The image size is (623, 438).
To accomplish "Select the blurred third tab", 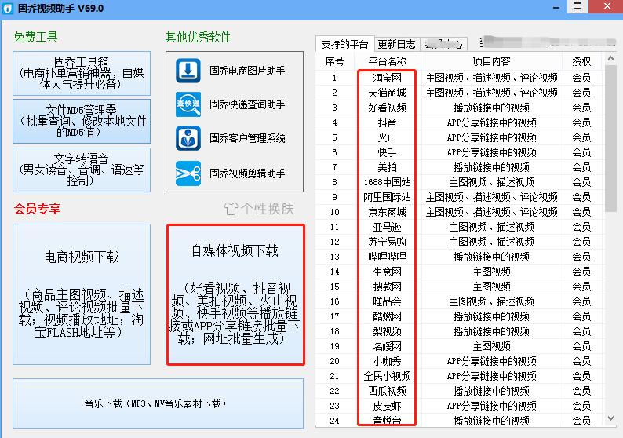I will pos(443,44).
